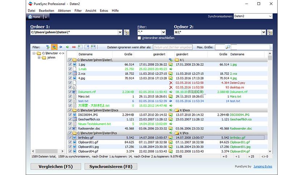
Task: Expand the johnm tree node
Action: 39,57
